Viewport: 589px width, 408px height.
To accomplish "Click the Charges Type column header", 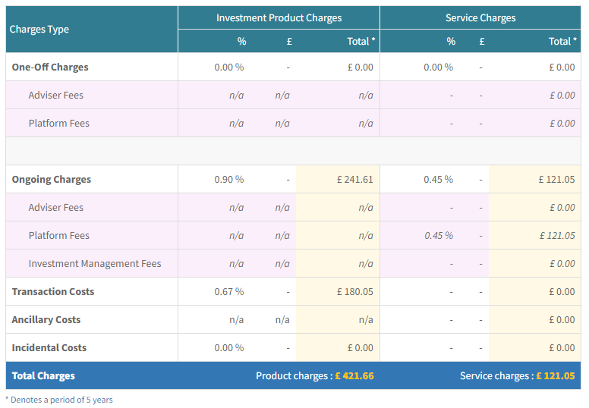I will pyautogui.click(x=39, y=30).
